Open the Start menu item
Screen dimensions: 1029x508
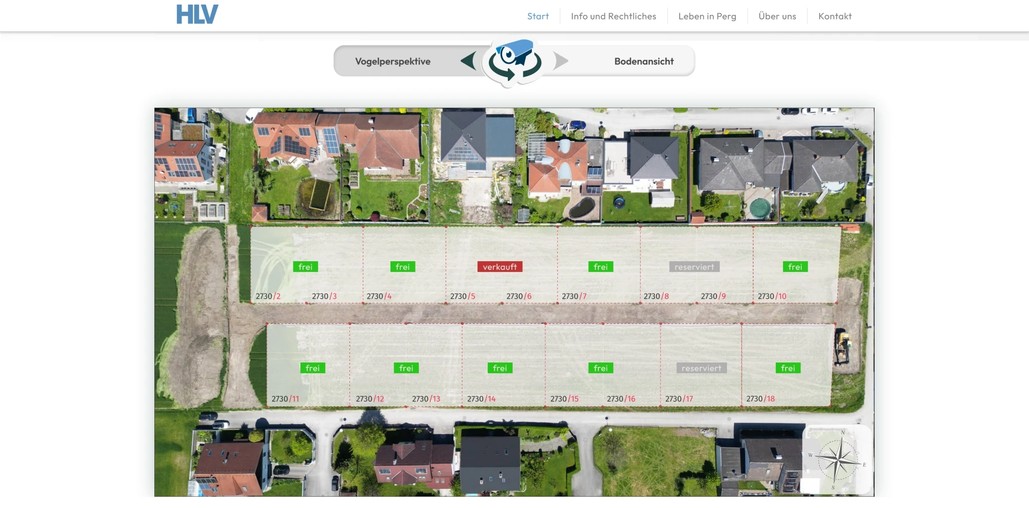538,16
